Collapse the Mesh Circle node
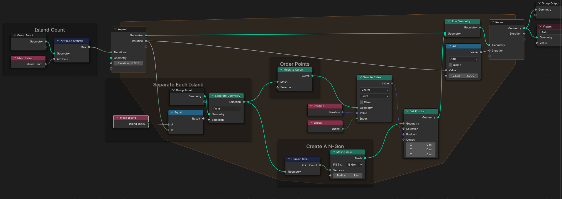562x199 pixels. pyautogui.click(x=334, y=152)
